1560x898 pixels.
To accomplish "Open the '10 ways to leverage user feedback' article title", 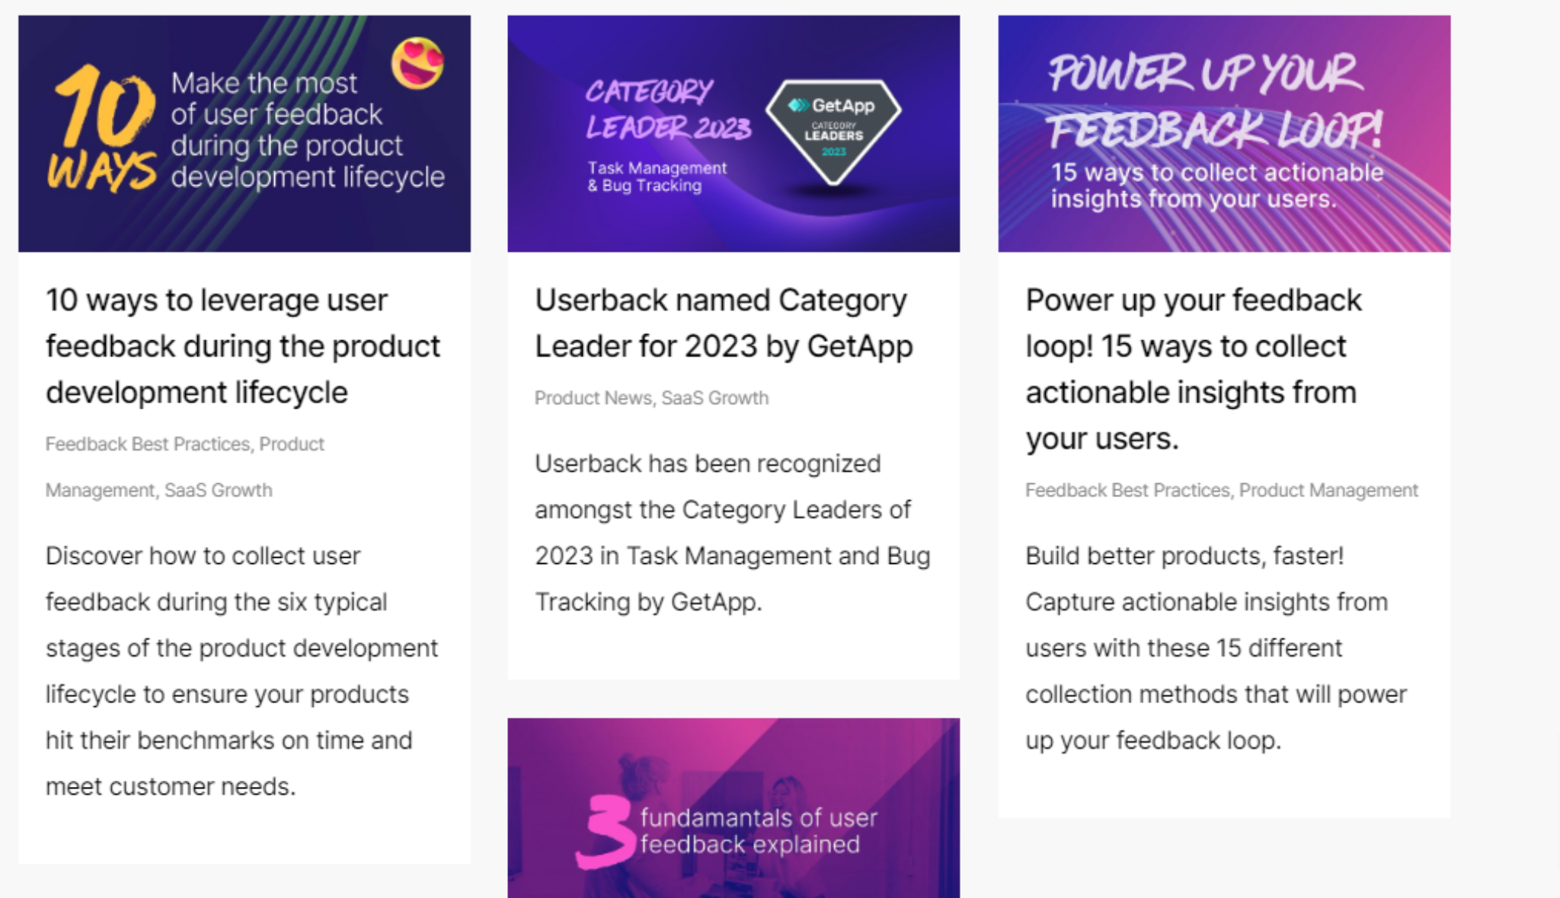I will 243,346.
